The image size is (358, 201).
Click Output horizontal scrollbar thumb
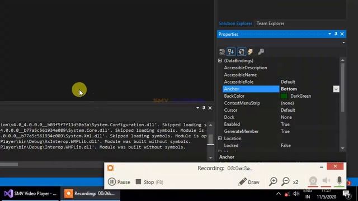pyautogui.click(x=9, y=164)
